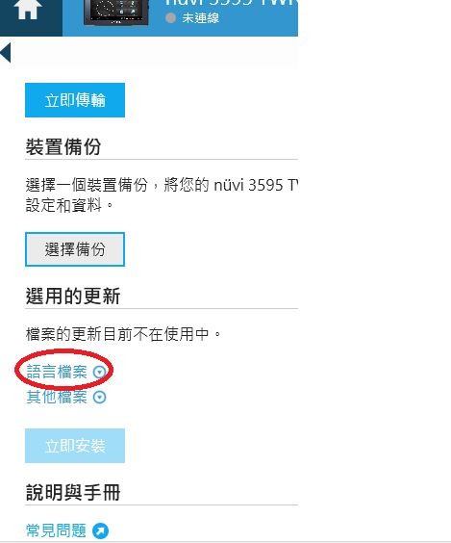Image resolution: width=451 pixels, height=543 pixels.
Task: Click the 其他檔案 link
Action: 57,397
